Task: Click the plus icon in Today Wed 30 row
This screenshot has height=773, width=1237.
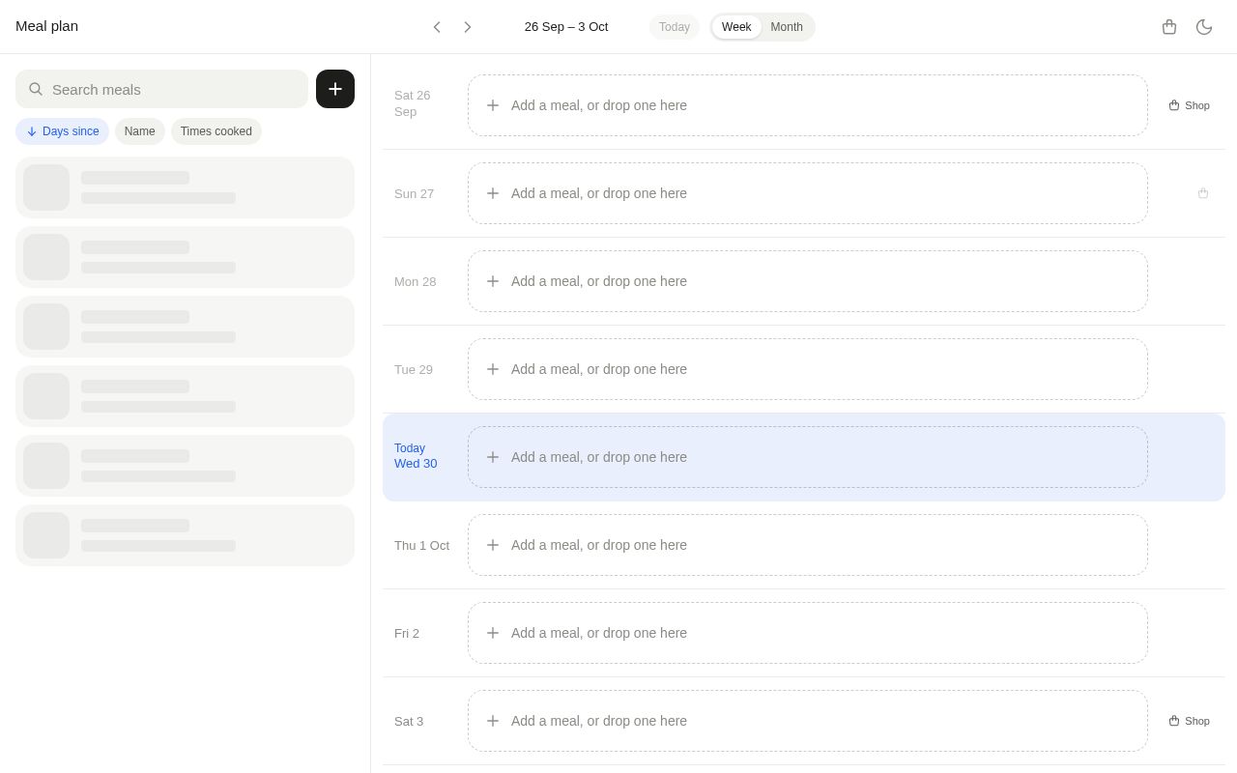Action: [x=493, y=457]
